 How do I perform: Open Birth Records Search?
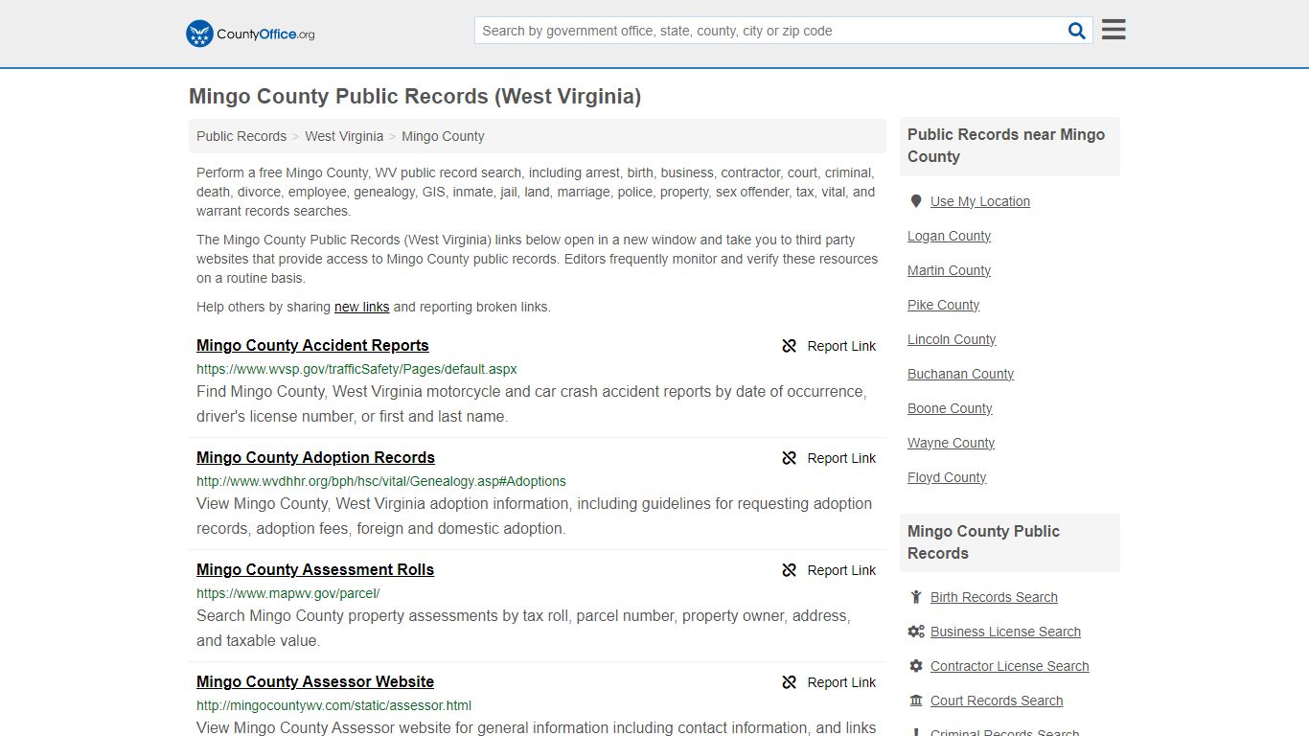click(x=994, y=597)
